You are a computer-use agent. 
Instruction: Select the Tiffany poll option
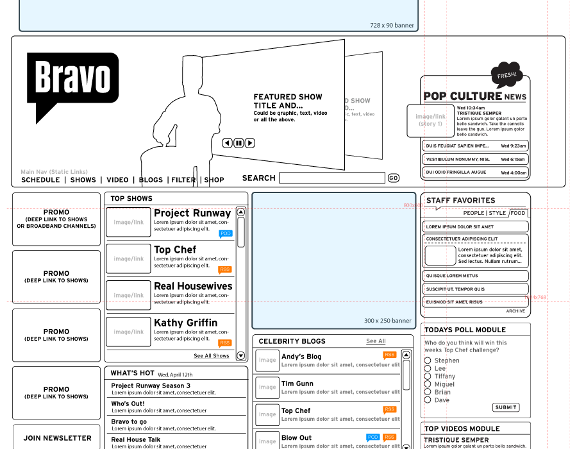[428, 376]
